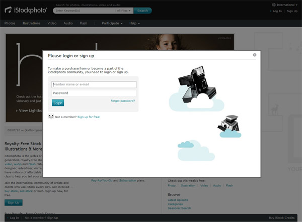Click the Login button in the dialog
This screenshot has width=302, height=222.
pos(58,103)
